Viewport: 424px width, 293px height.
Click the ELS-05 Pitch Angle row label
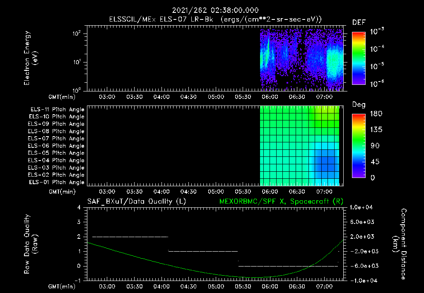[x=56, y=153]
